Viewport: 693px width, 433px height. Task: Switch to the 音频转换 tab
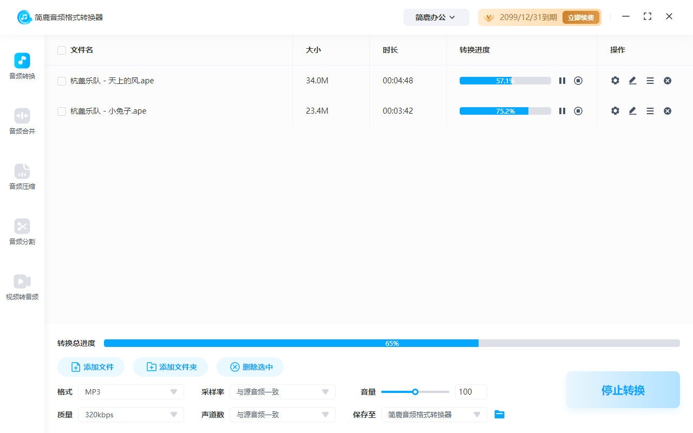coord(22,66)
